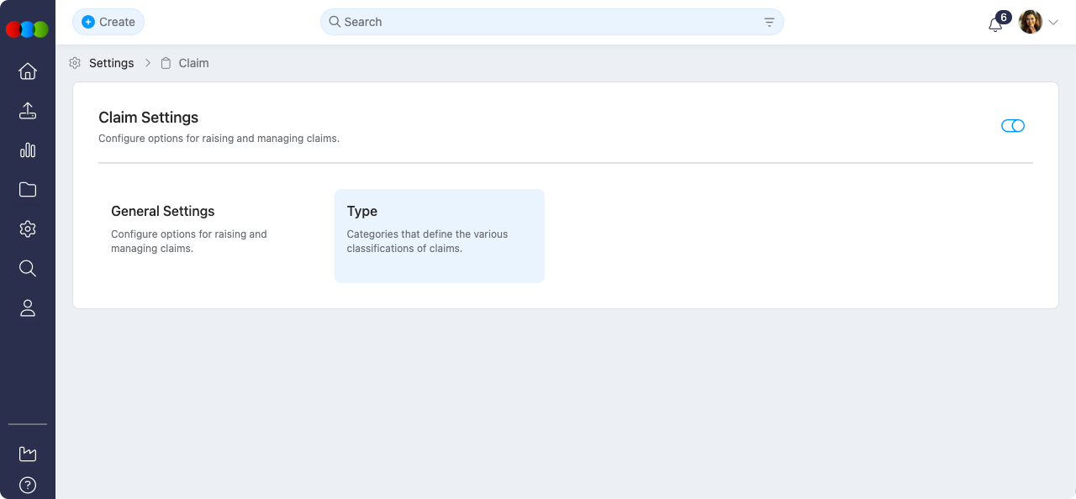Focus the Search input field
The height and width of the screenshot is (499, 1076).
tap(546, 22)
